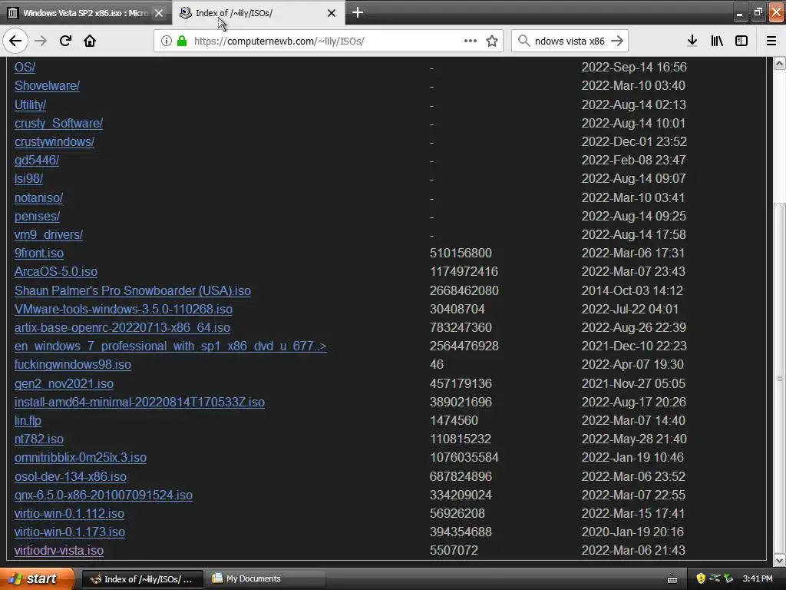Download osol-dev-134-x86.iso

(x=70, y=476)
